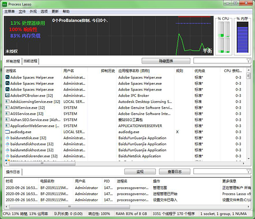Click the action log horizontal scrollbar thumb
The height and width of the screenshot is (219, 255).
coord(69,207)
